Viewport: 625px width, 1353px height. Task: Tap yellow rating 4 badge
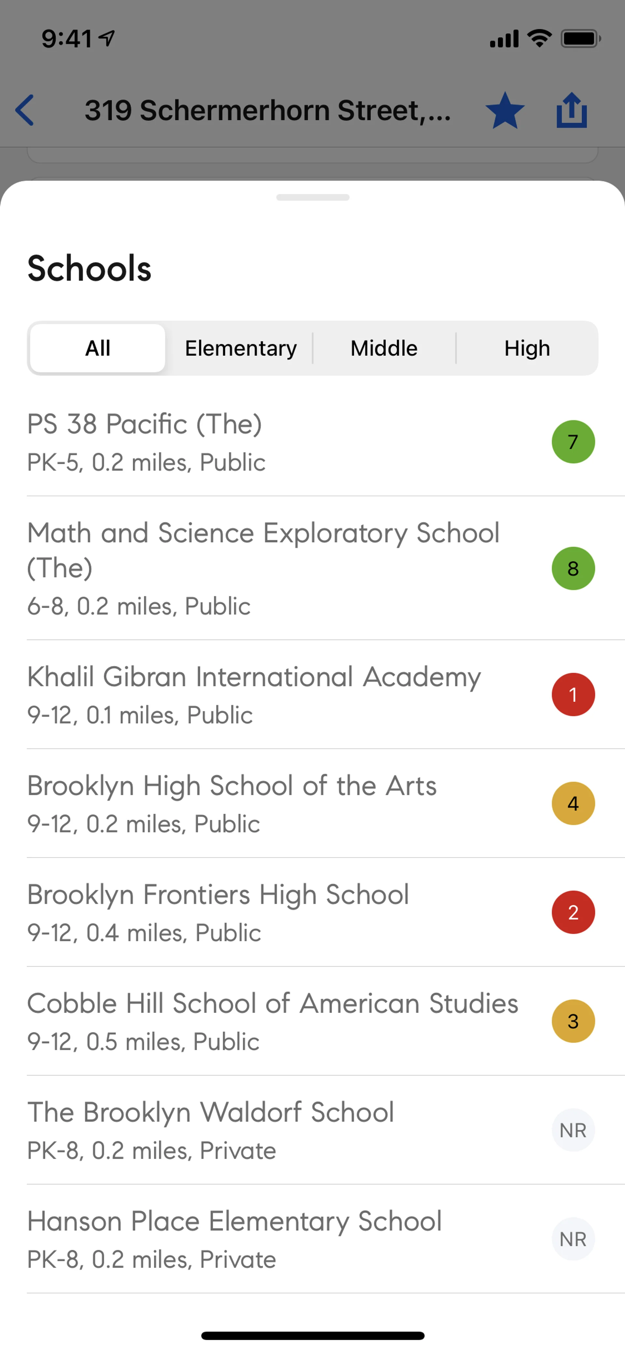(x=573, y=803)
